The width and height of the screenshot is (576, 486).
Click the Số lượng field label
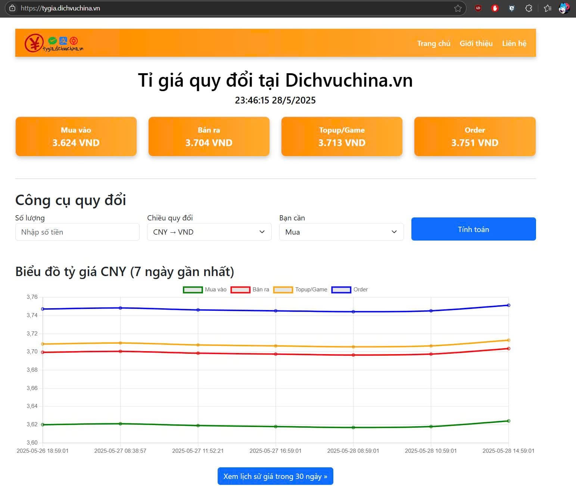pyautogui.click(x=30, y=218)
